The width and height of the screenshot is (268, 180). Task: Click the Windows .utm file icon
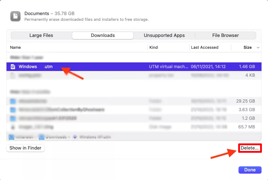[x=13, y=67]
